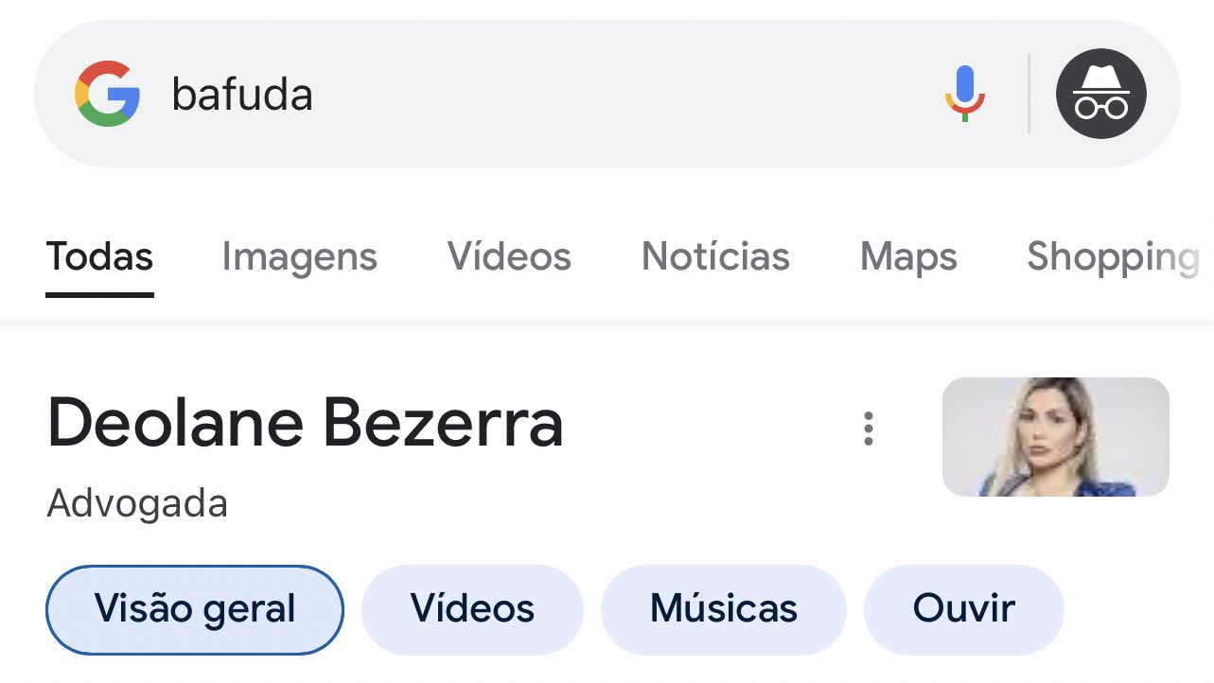Go to the Notícias tab

(715, 257)
